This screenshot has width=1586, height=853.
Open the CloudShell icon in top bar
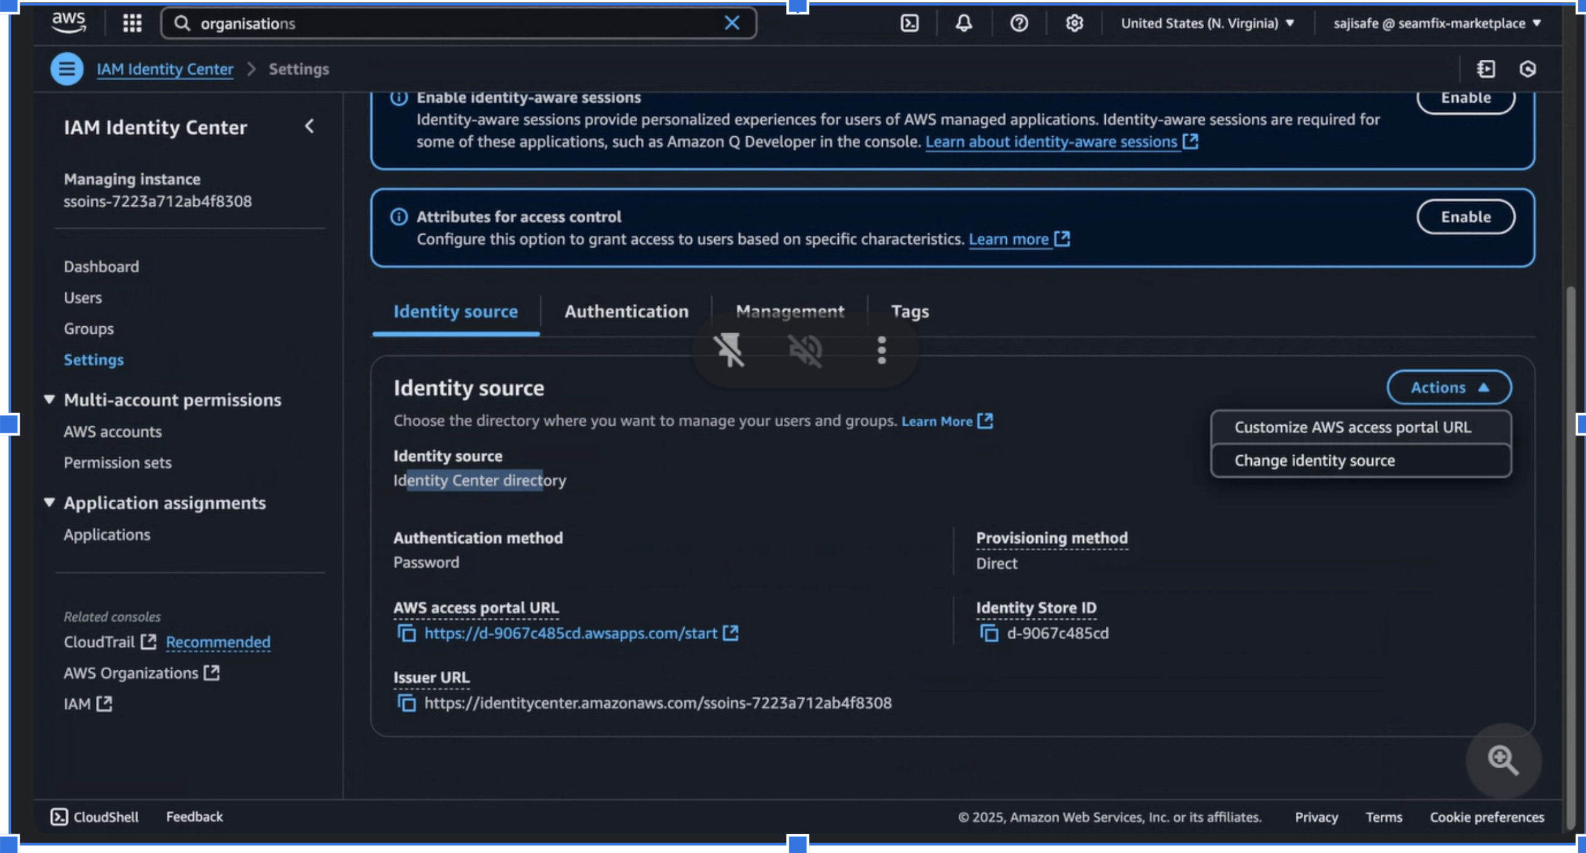click(x=909, y=23)
